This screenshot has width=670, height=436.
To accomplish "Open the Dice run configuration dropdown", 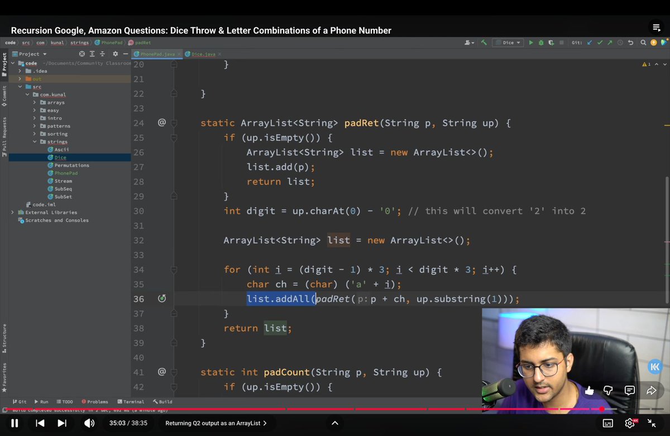I will click(x=507, y=42).
